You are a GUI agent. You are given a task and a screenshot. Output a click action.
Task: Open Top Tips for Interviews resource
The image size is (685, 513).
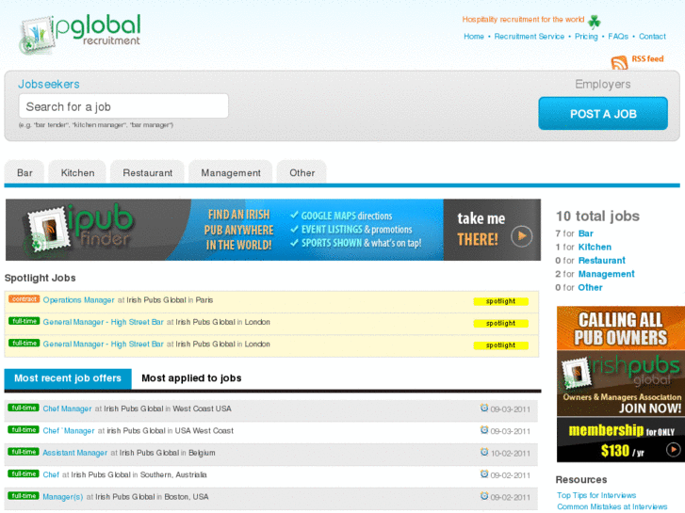(x=596, y=495)
